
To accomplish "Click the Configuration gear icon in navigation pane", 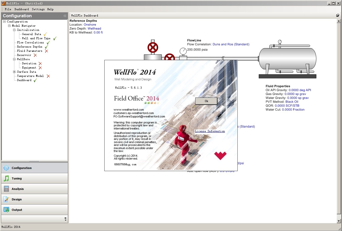I will pos(6,168).
